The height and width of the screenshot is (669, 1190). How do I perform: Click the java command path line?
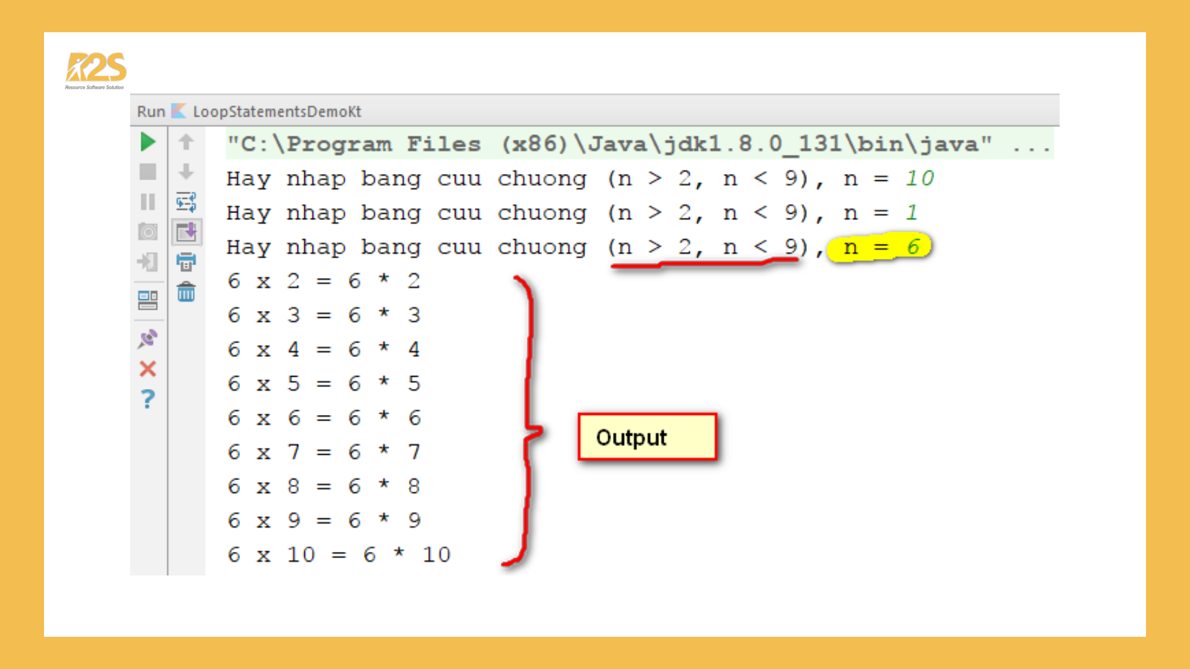(638, 144)
